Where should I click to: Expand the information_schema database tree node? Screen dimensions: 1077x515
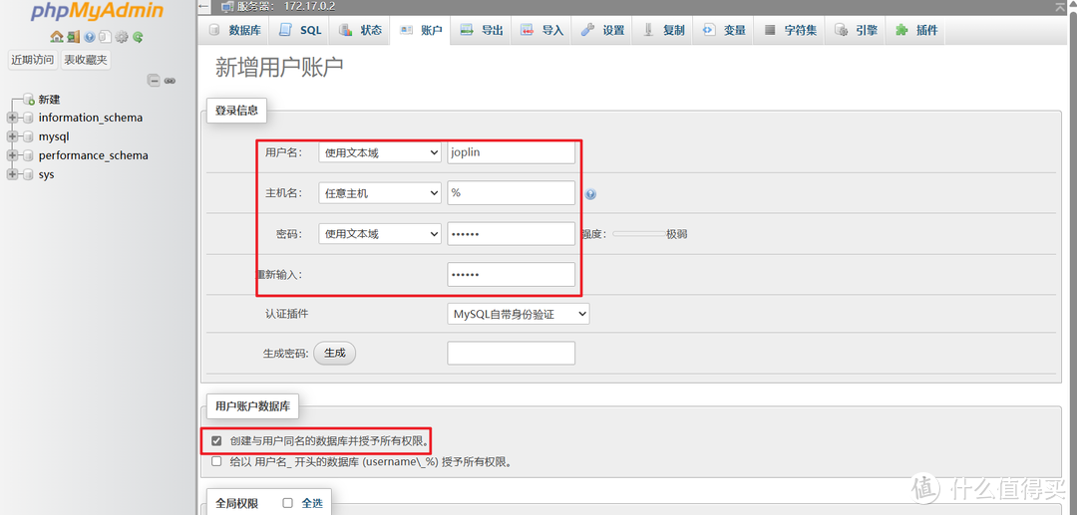pos(12,118)
